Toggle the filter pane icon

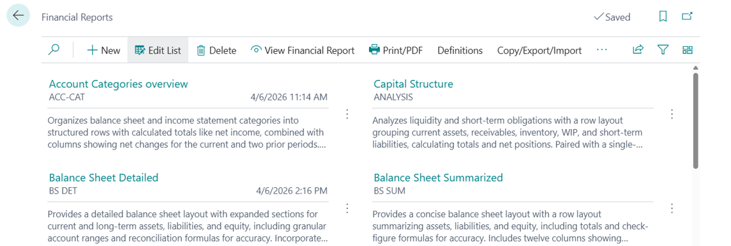click(663, 50)
